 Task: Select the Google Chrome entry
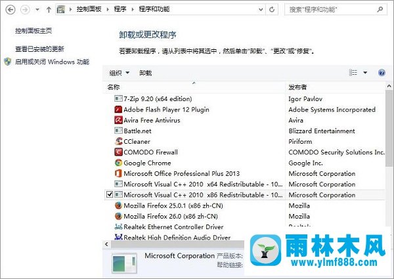click(147, 163)
